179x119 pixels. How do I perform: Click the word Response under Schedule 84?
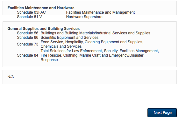coord(49,60)
